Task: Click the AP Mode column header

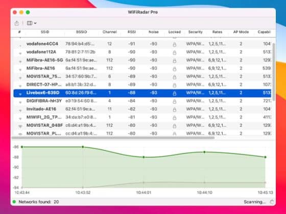Action: coord(241,32)
